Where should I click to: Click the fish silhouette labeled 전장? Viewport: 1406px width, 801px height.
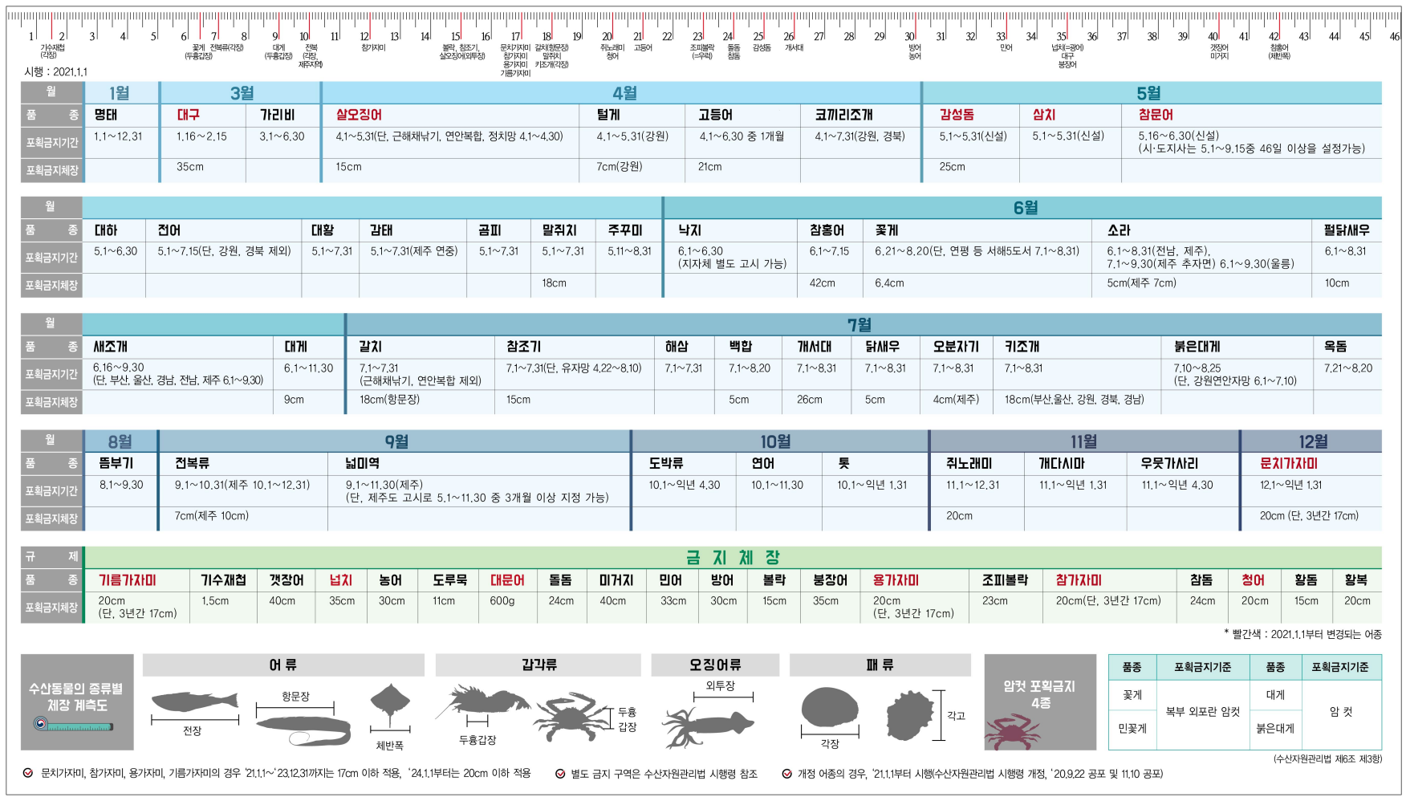(x=194, y=702)
